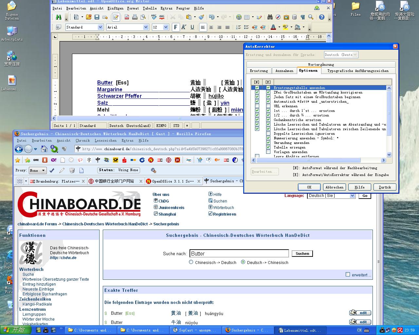The width and height of the screenshot is (419, 335).
Task: Open the Gallery icon in Writer toolbar
Action: pos(286,17)
